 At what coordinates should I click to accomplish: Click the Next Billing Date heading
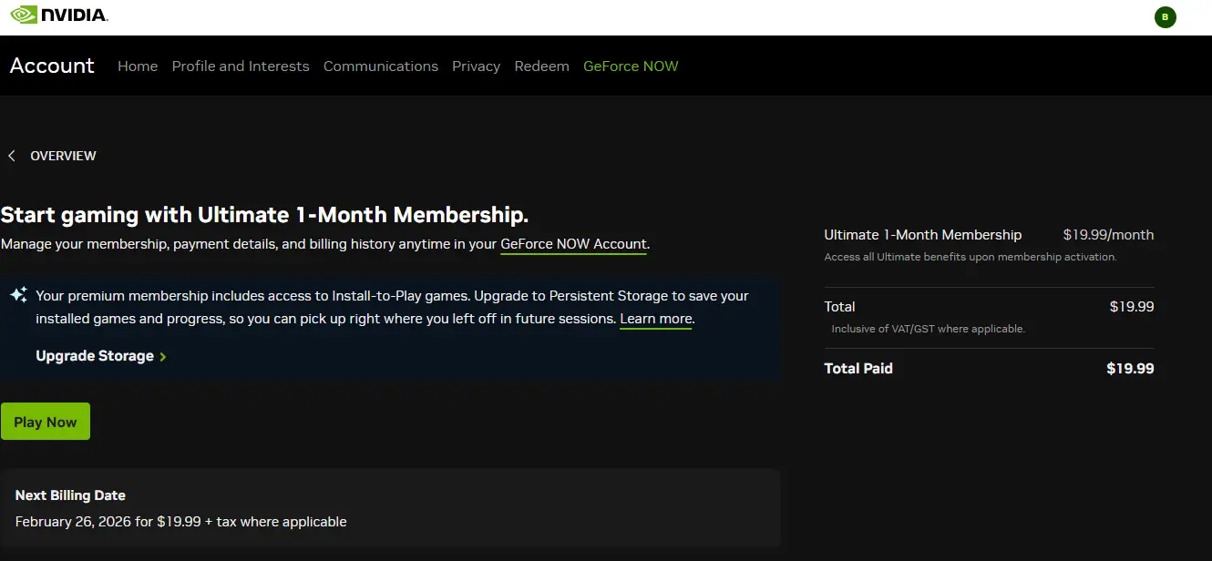point(70,495)
